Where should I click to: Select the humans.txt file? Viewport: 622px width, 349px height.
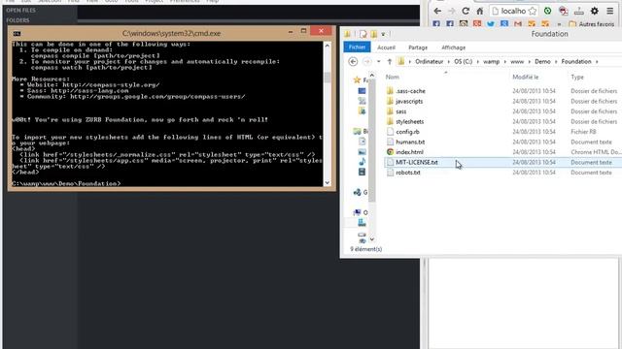tap(410, 142)
